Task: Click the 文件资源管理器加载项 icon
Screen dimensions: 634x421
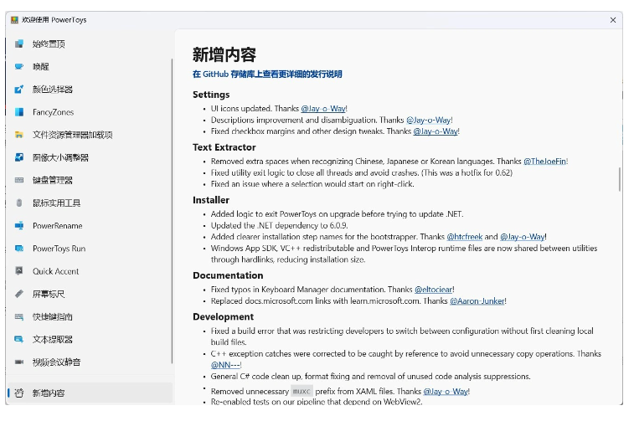Action: 19,135
